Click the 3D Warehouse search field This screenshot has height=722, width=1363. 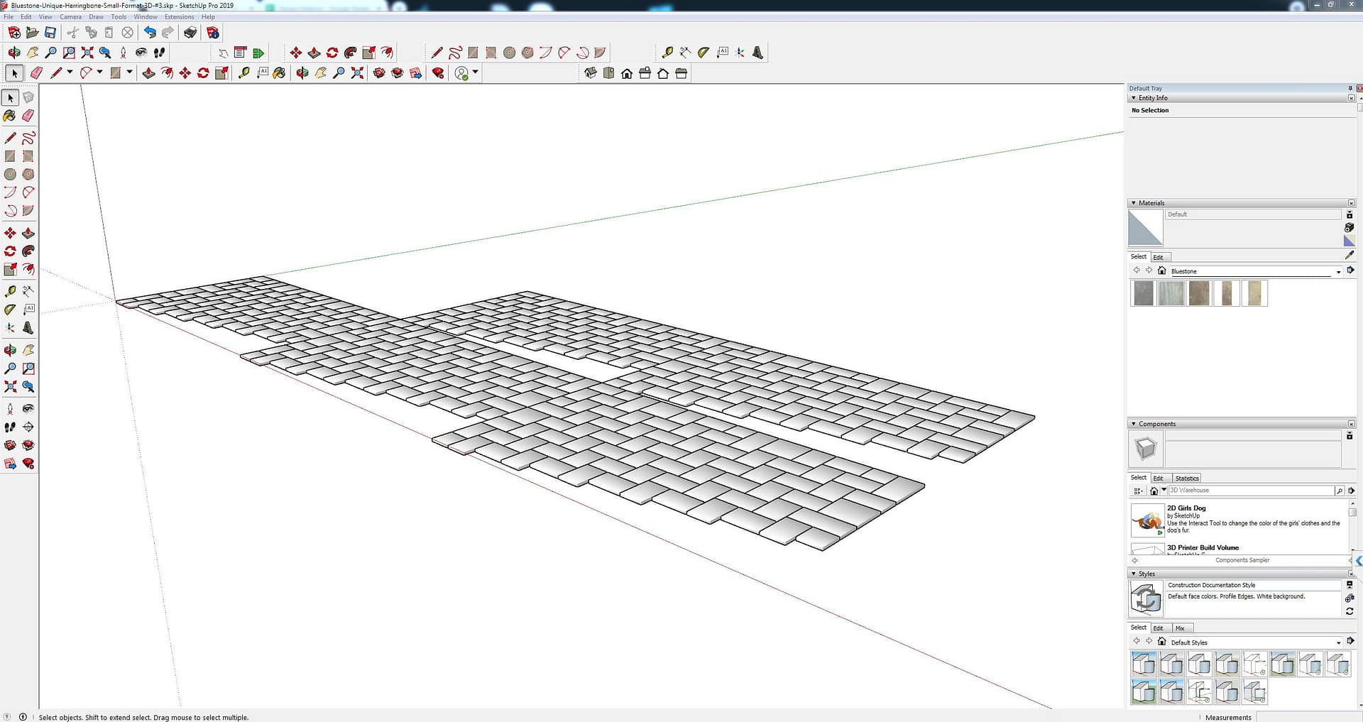[1249, 491]
